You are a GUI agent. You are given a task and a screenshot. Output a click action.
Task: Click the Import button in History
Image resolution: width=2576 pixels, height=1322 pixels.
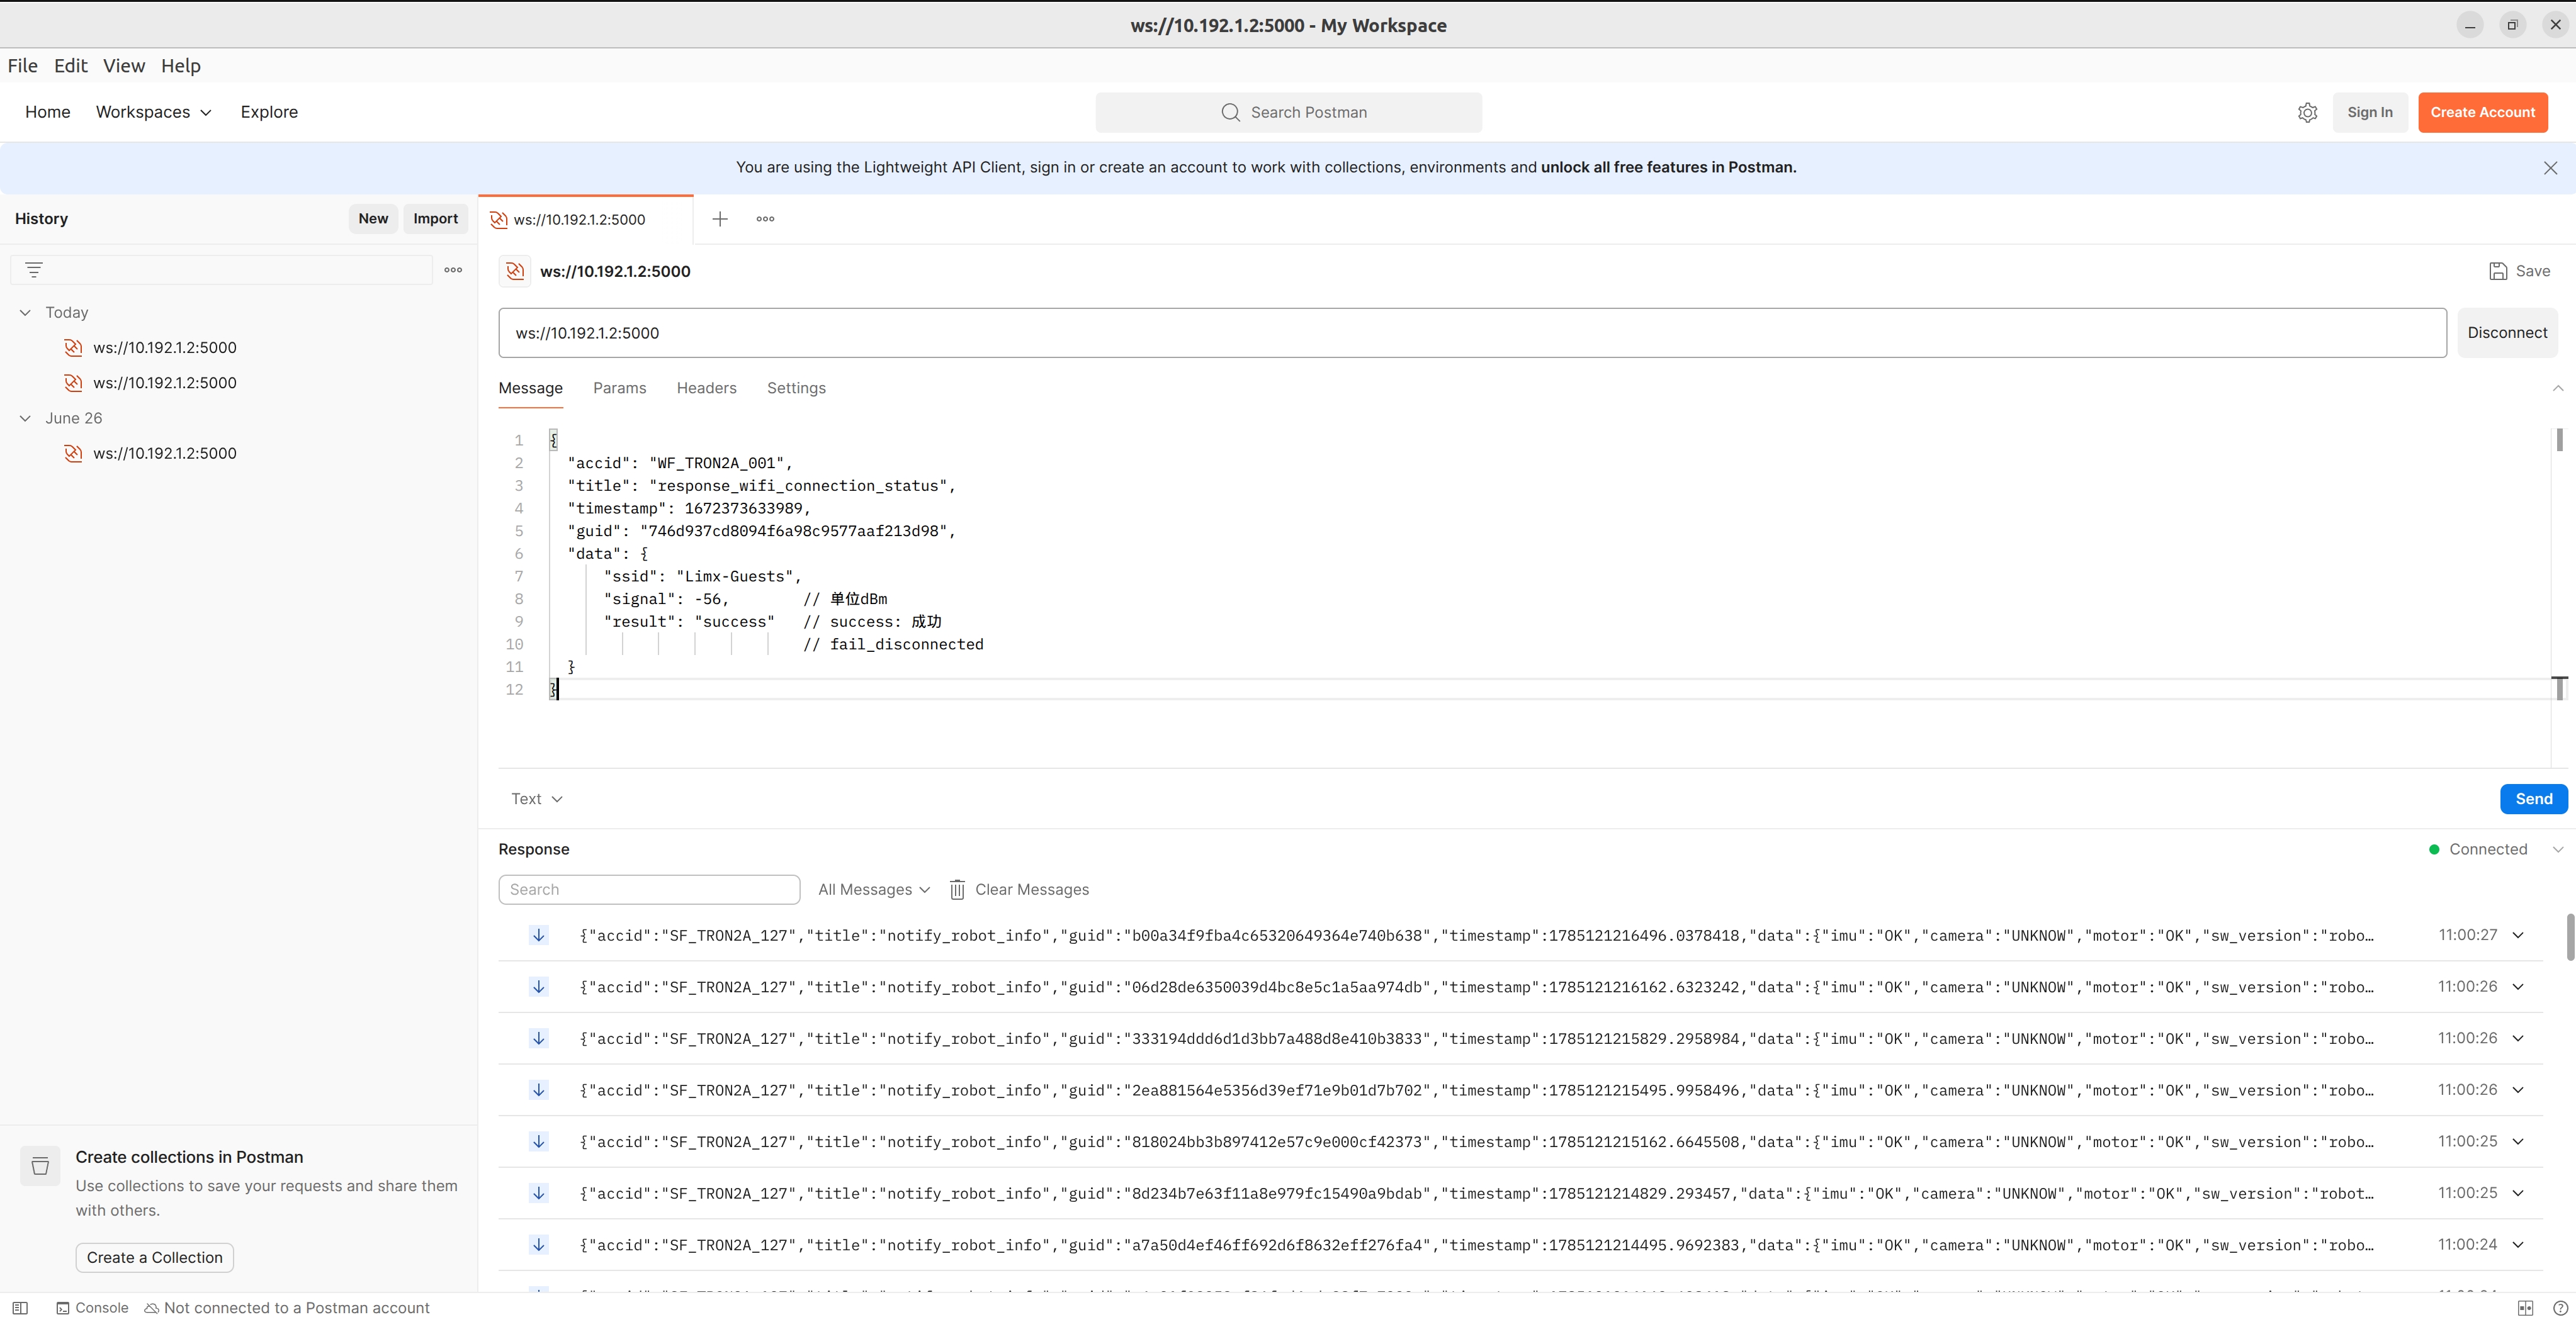[435, 219]
